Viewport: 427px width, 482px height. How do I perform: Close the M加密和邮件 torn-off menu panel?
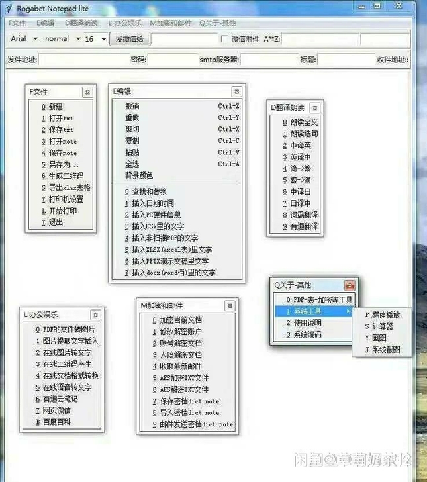coord(230,306)
